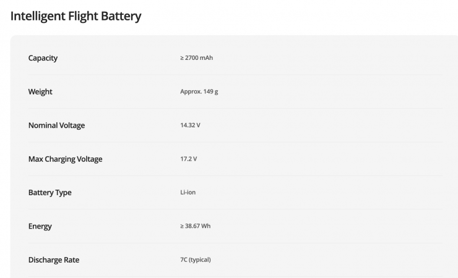Click the word "Flight" in the heading
Viewport: 458px width, 278px height.
click(86, 15)
